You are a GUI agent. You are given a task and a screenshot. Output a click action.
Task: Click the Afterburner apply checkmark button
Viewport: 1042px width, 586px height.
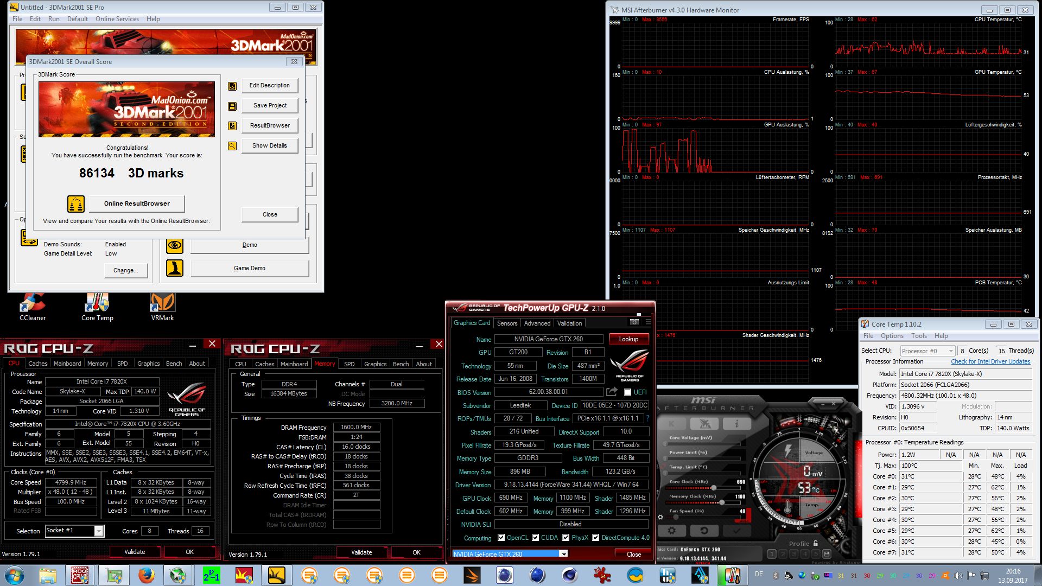point(736,531)
